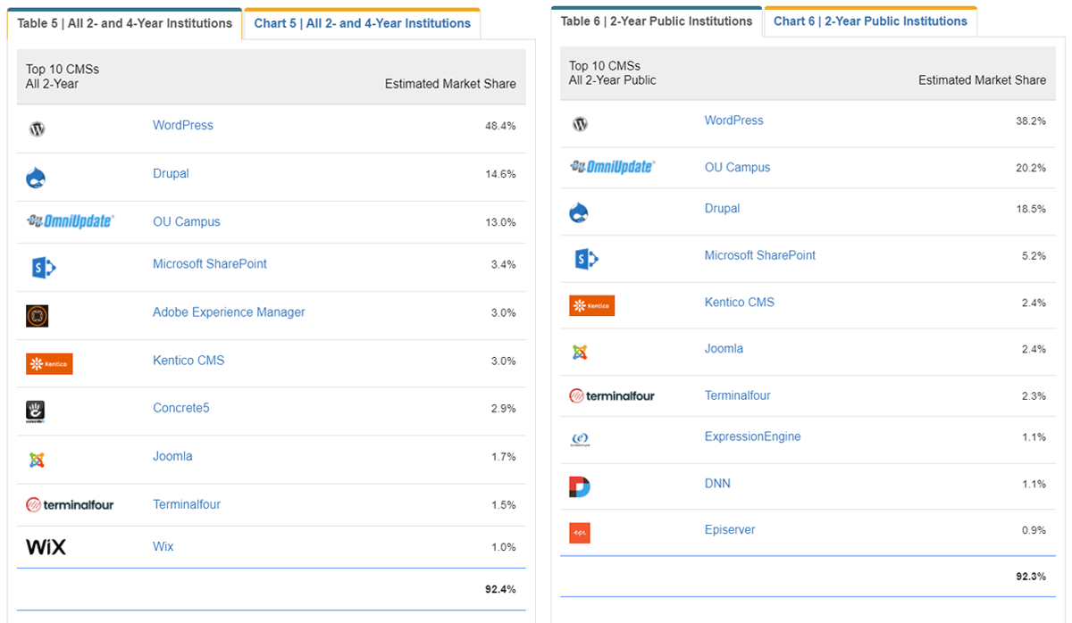This screenshot has width=1072, height=623.
Task: Open the Adobe Experience Manager link
Action: pyautogui.click(x=229, y=312)
